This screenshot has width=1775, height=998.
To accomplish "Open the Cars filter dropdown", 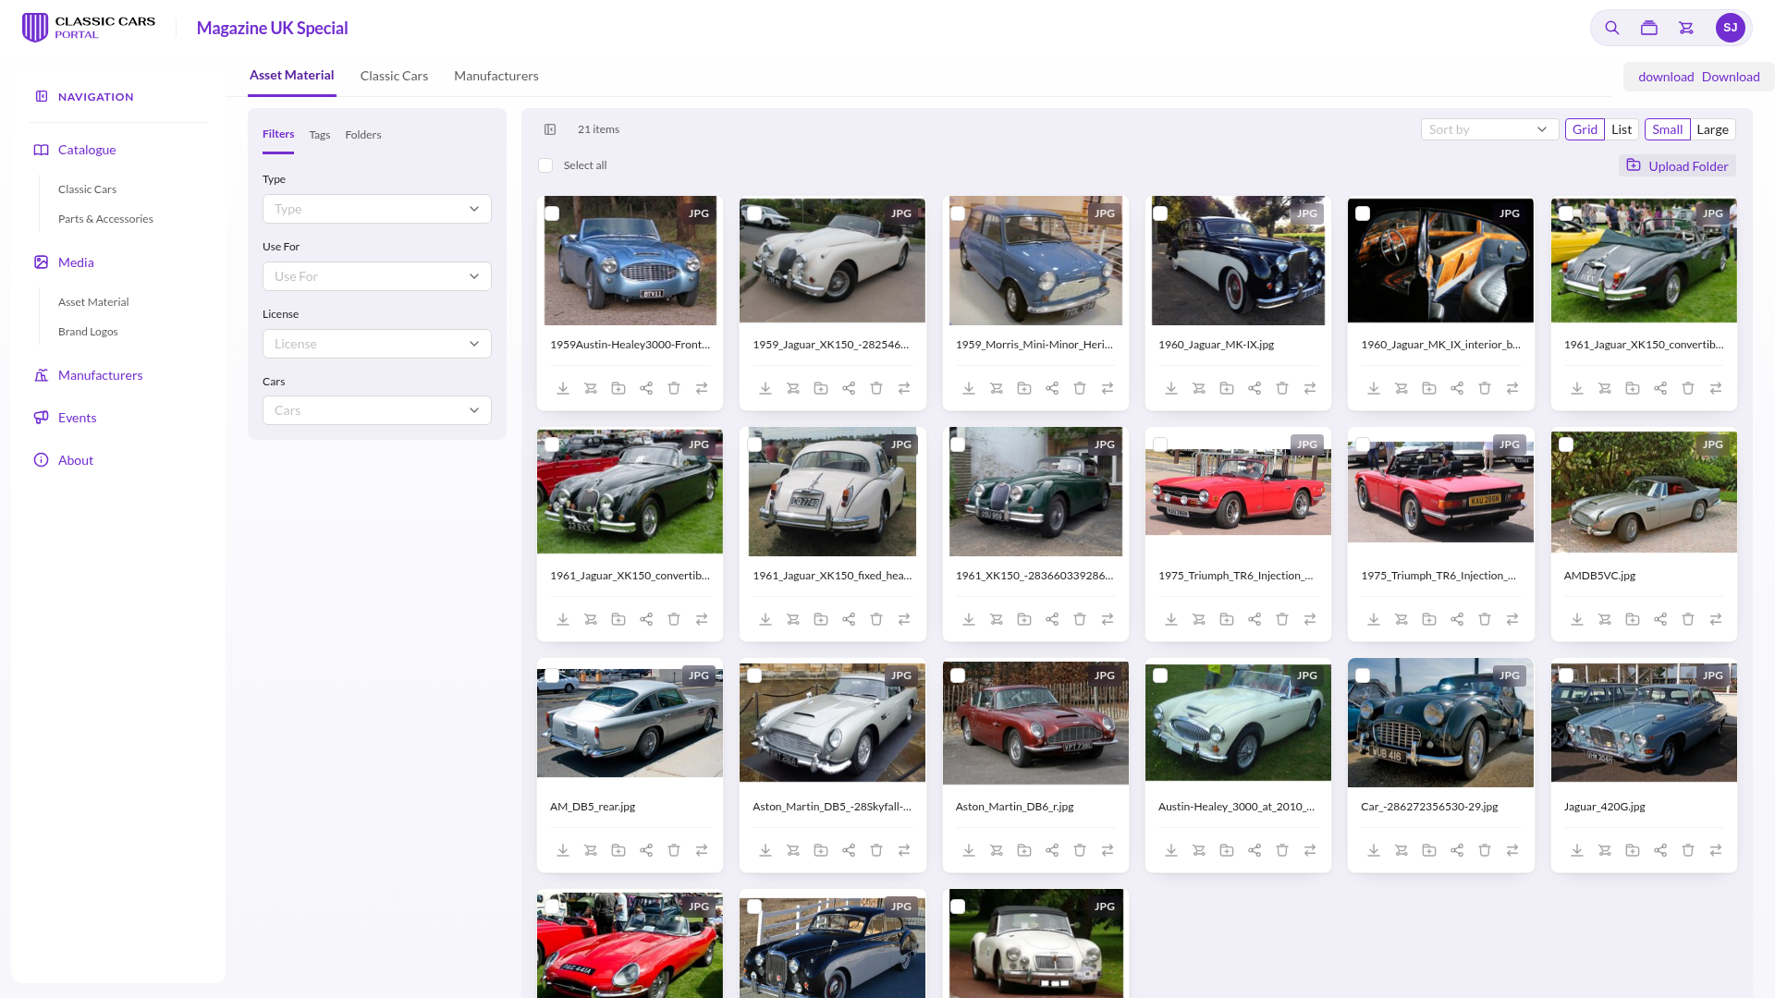I will point(377,410).
